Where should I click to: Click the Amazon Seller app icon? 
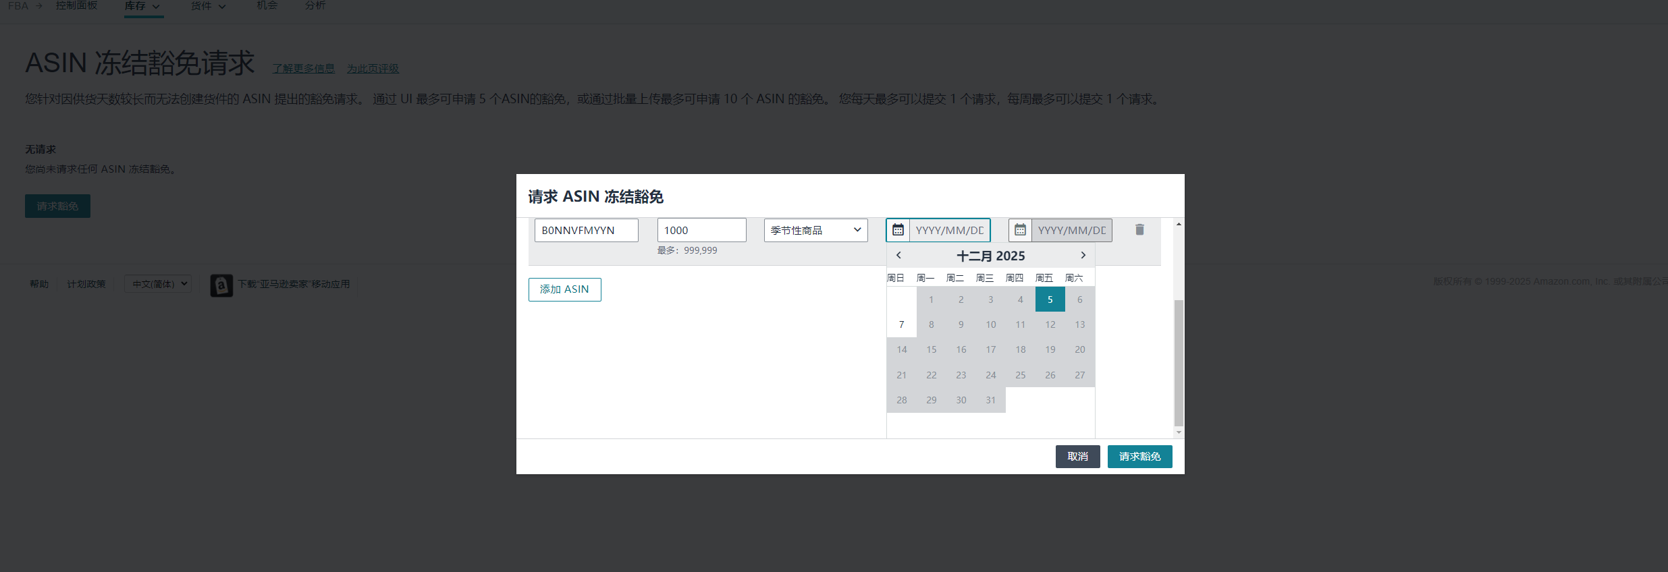[x=221, y=285]
